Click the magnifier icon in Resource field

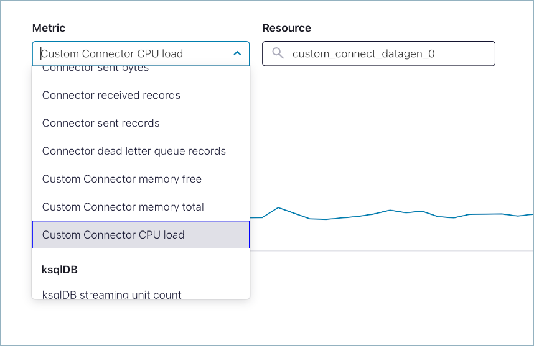pyautogui.click(x=278, y=53)
